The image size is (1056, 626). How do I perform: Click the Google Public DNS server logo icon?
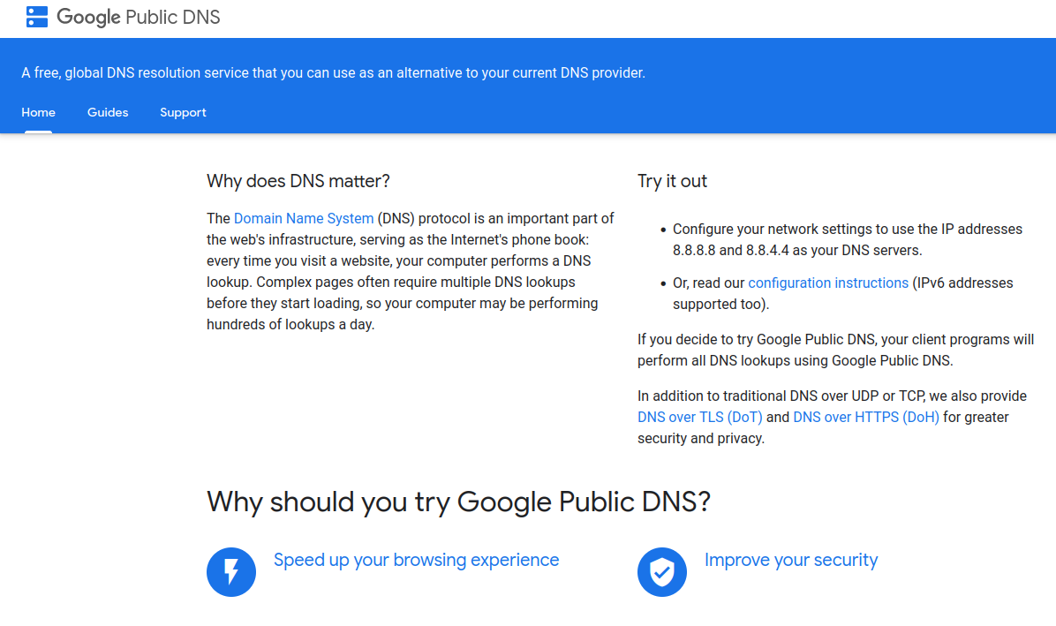coord(37,16)
